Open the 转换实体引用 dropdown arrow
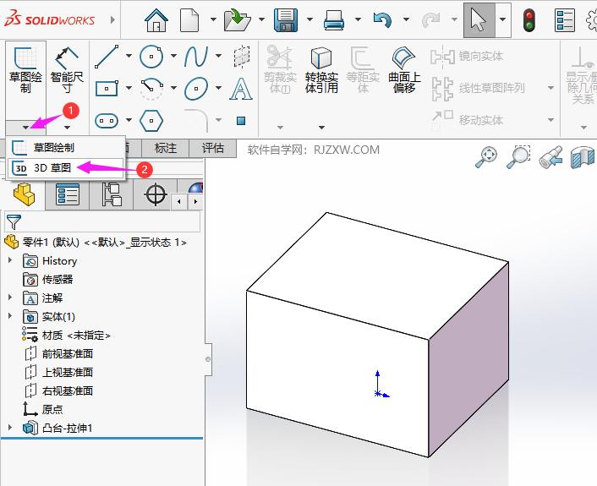The height and width of the screenshot is (486, 597). (321, 128)
